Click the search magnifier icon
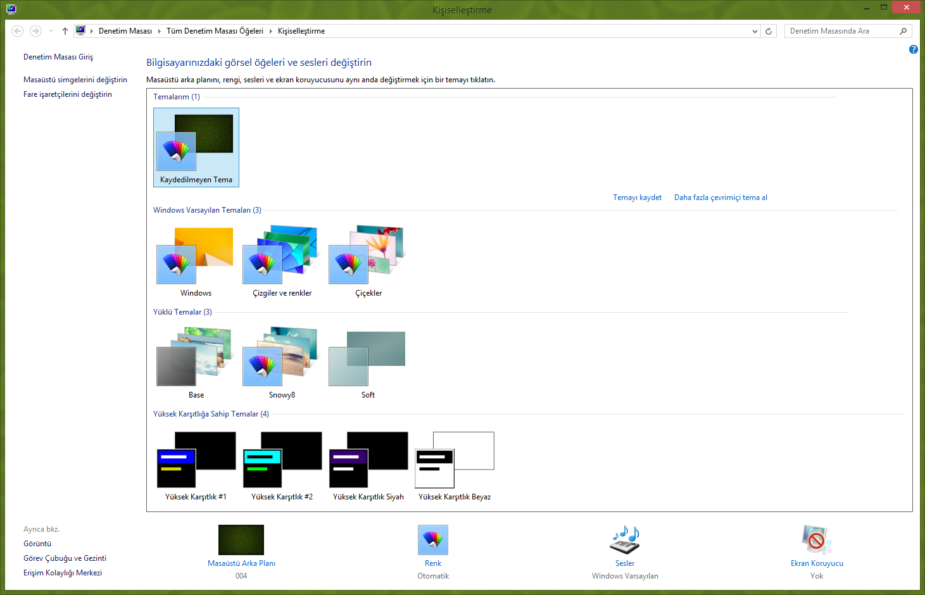Screen dimensions: 925x595 pos(903,31)
